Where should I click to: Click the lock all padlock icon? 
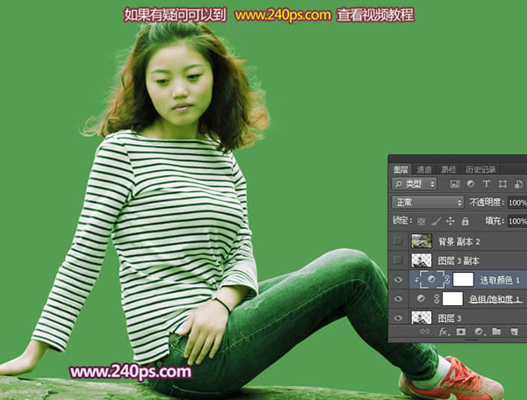(x=466, y=222)
